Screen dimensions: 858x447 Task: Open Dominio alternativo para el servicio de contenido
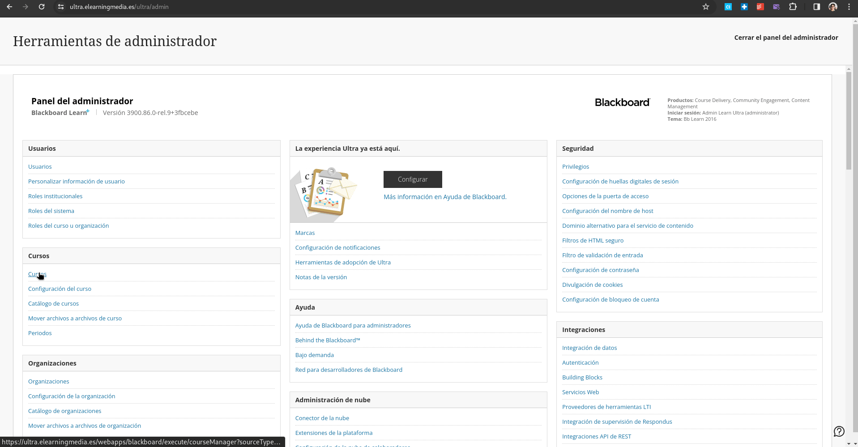[x=627, y=226]
